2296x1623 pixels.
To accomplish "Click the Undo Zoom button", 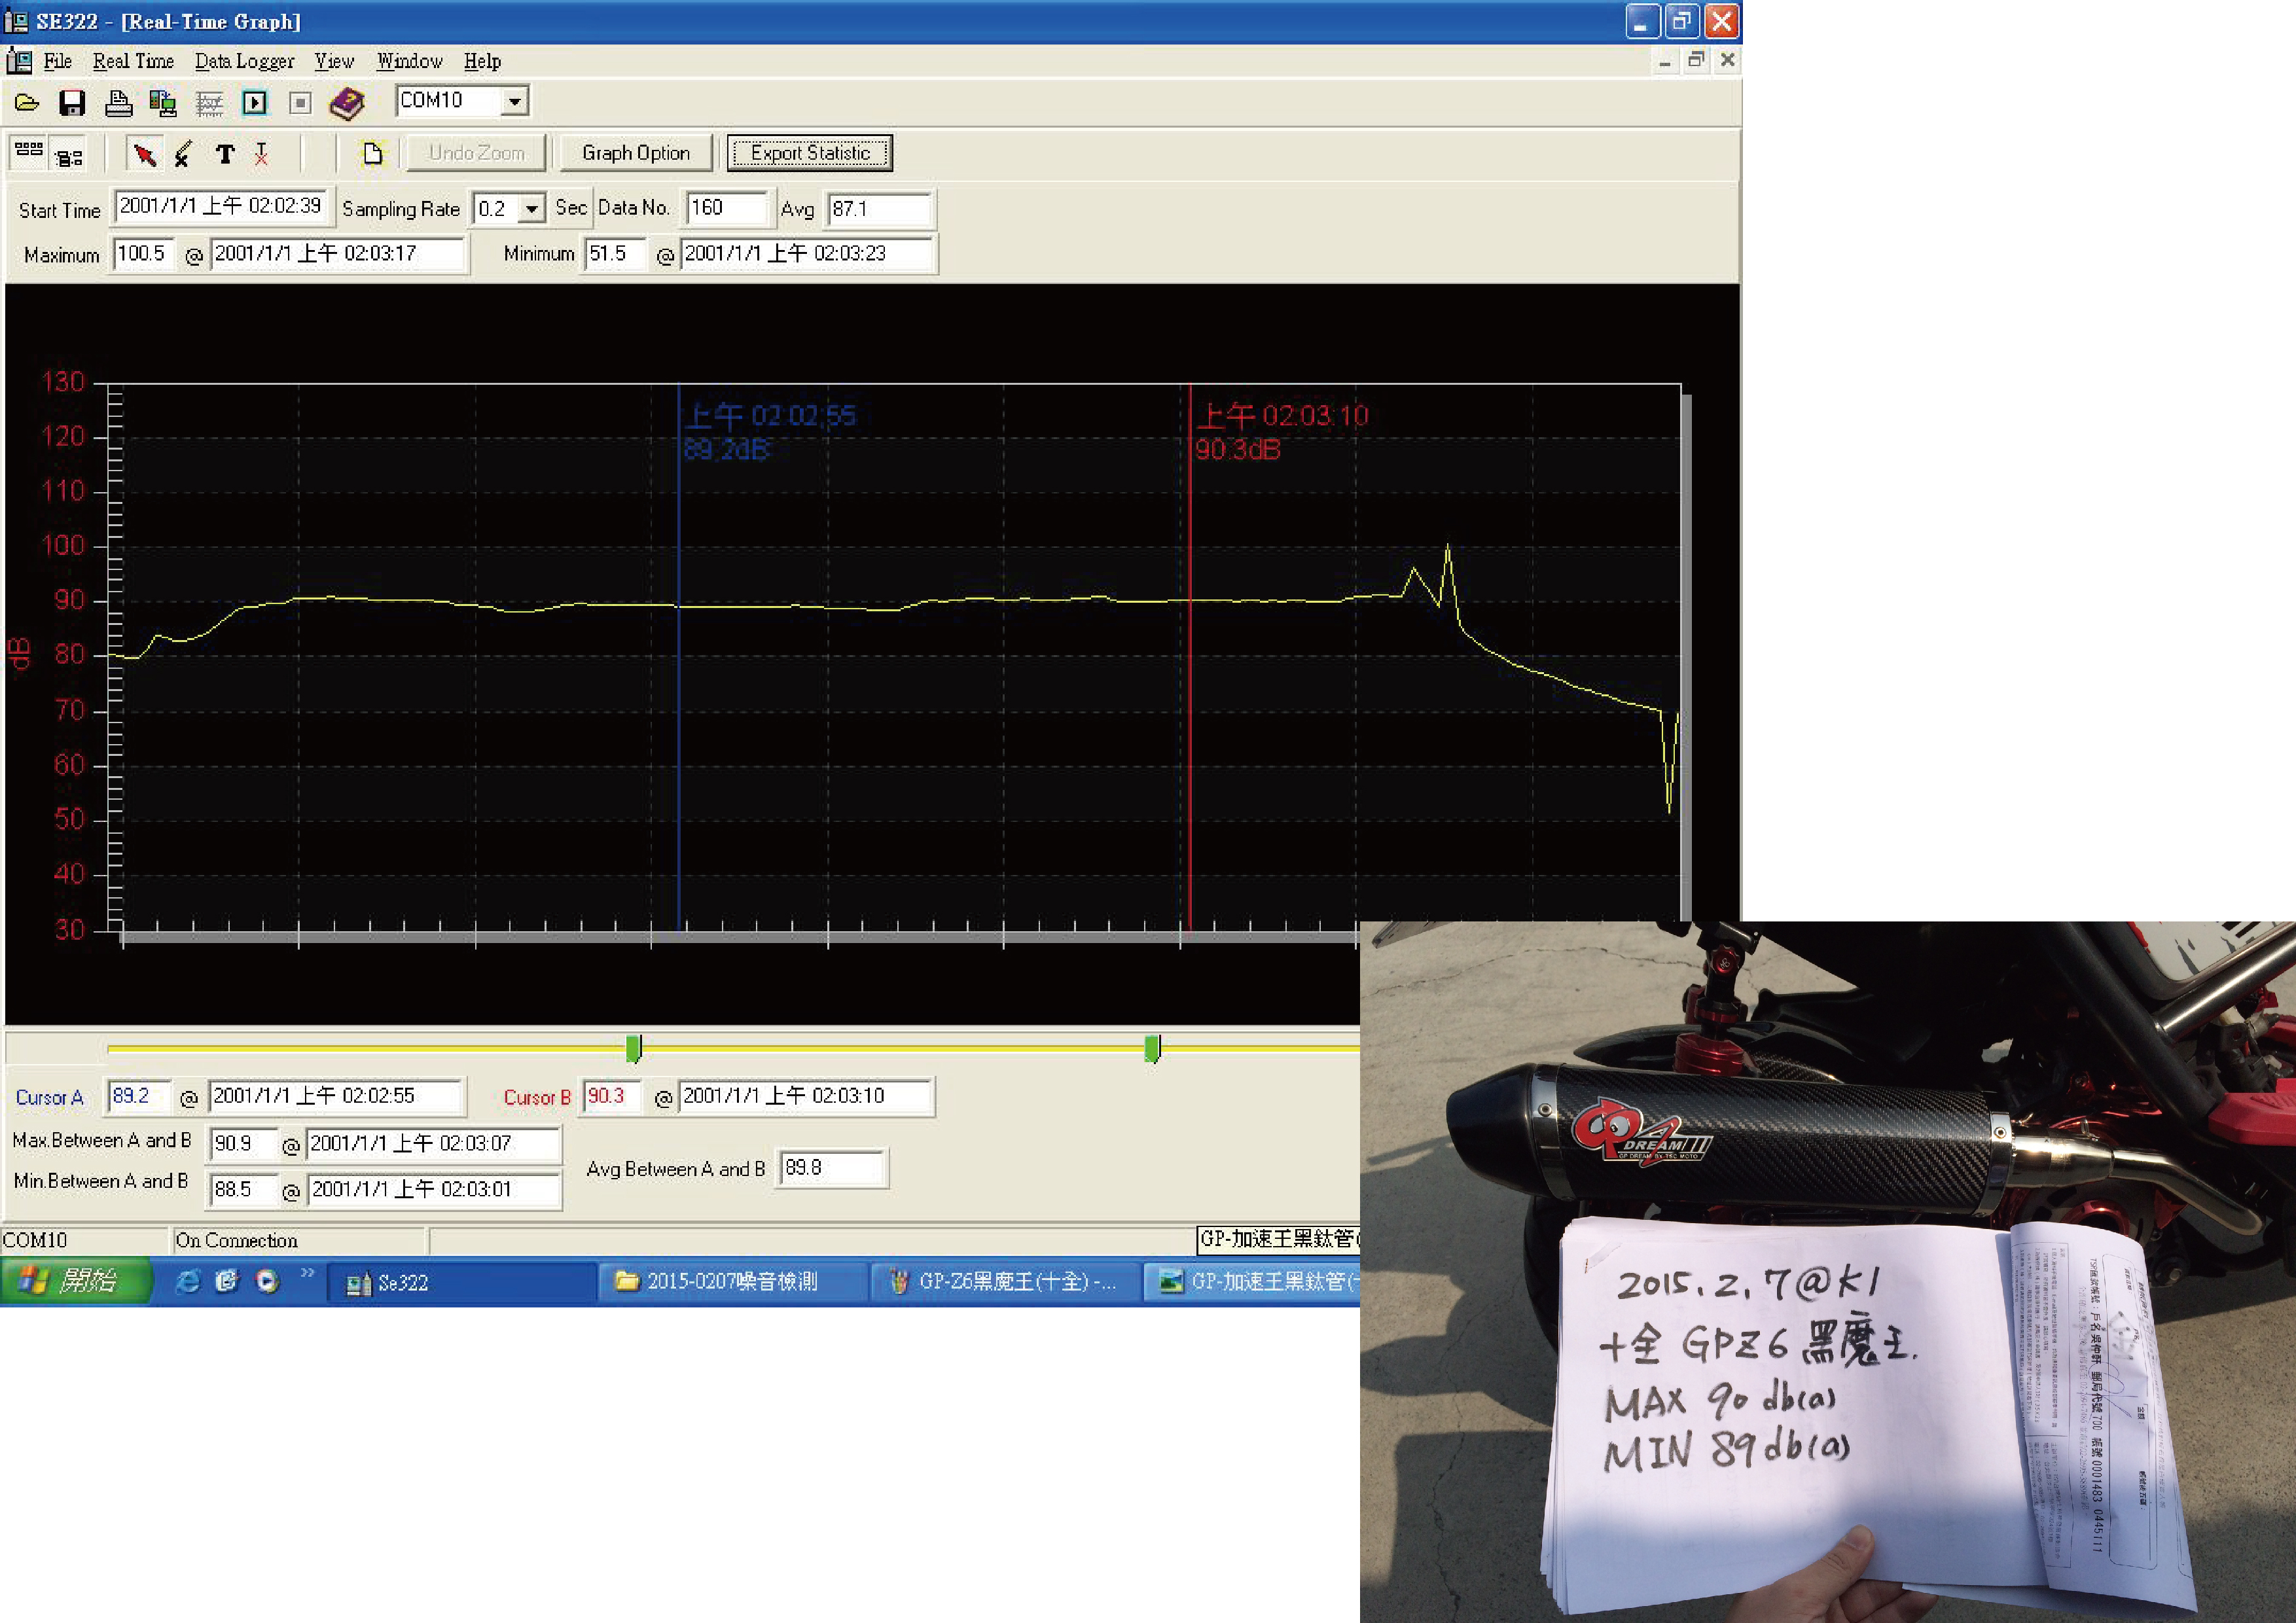I will pos(476,153).
